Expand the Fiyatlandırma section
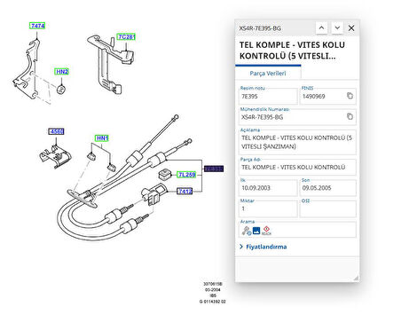This screenshot has height=322, width=401. (x=263, y=247)
